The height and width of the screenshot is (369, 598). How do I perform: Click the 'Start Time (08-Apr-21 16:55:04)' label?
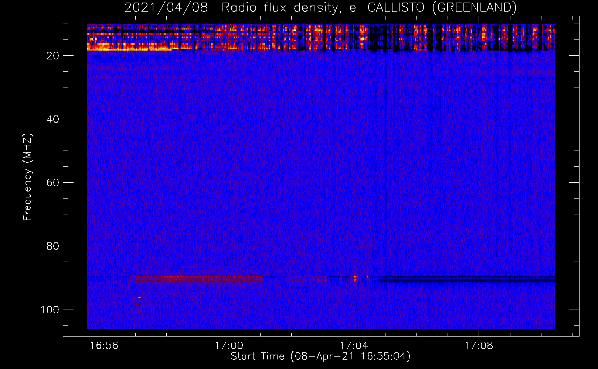(320, 356)
